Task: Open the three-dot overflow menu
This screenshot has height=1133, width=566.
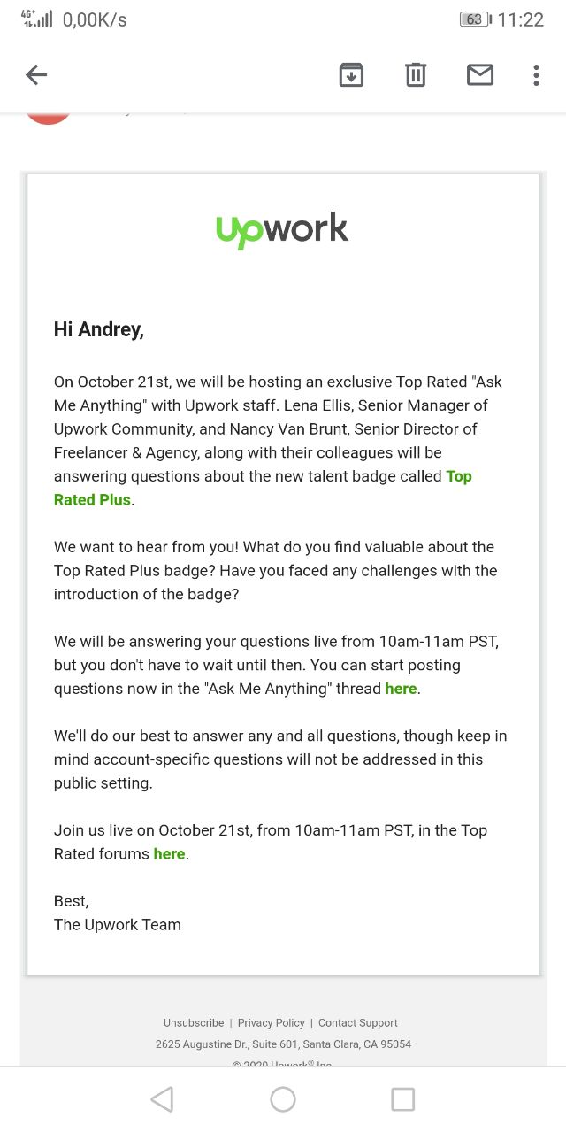Action: click(536, 75)
